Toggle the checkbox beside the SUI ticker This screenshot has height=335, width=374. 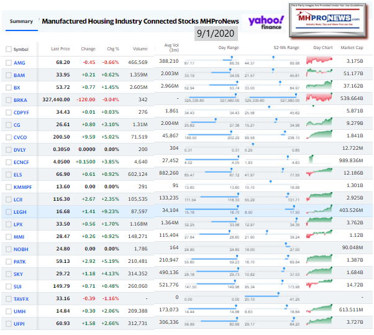pos(8,287)
